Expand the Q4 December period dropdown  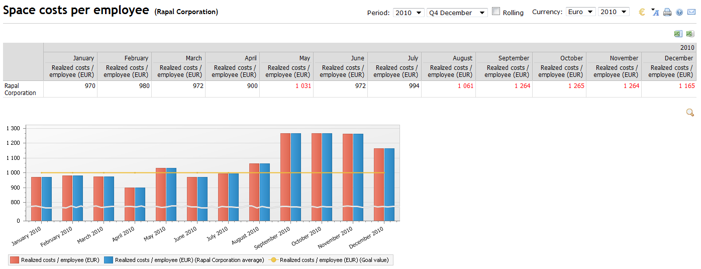(x=457, y=13)
